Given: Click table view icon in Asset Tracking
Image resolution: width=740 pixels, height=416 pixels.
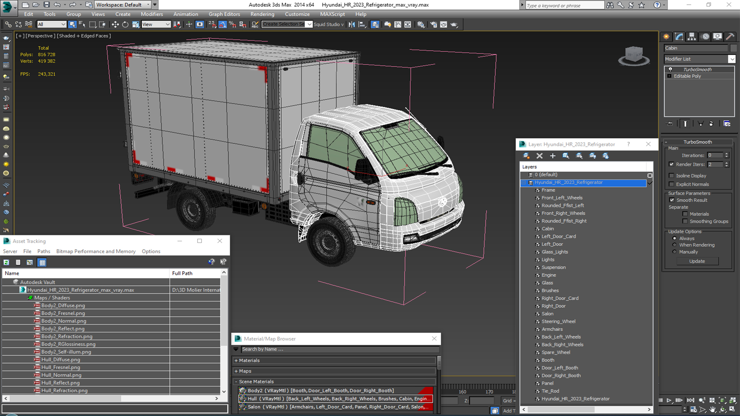Looking at the screenshot, I should click(42, 262).
